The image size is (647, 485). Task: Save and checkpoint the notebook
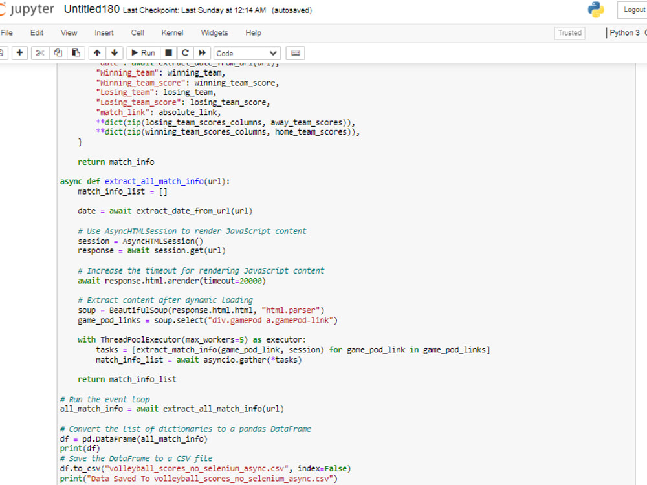tap(2, 52)
